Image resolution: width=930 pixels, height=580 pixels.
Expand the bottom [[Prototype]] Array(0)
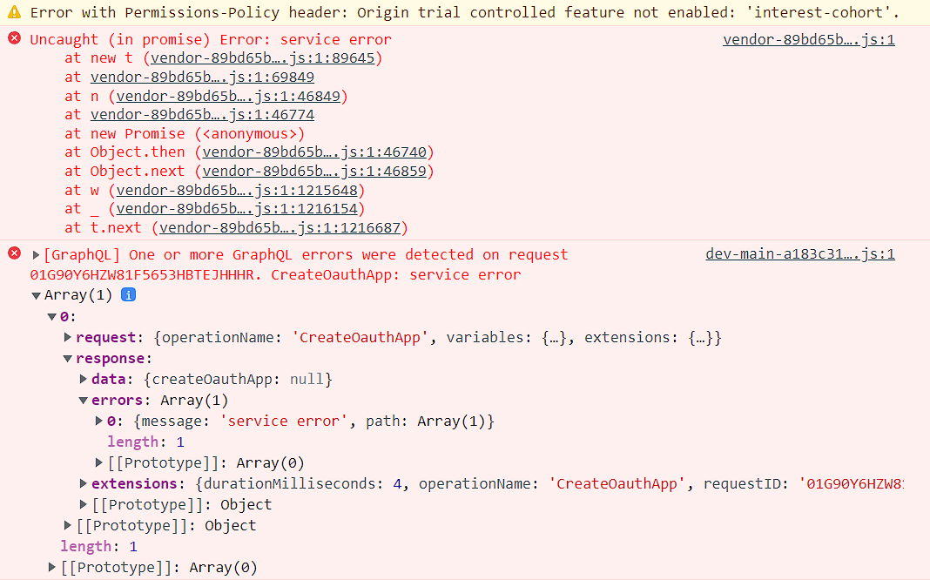click(x=51, y=567)
